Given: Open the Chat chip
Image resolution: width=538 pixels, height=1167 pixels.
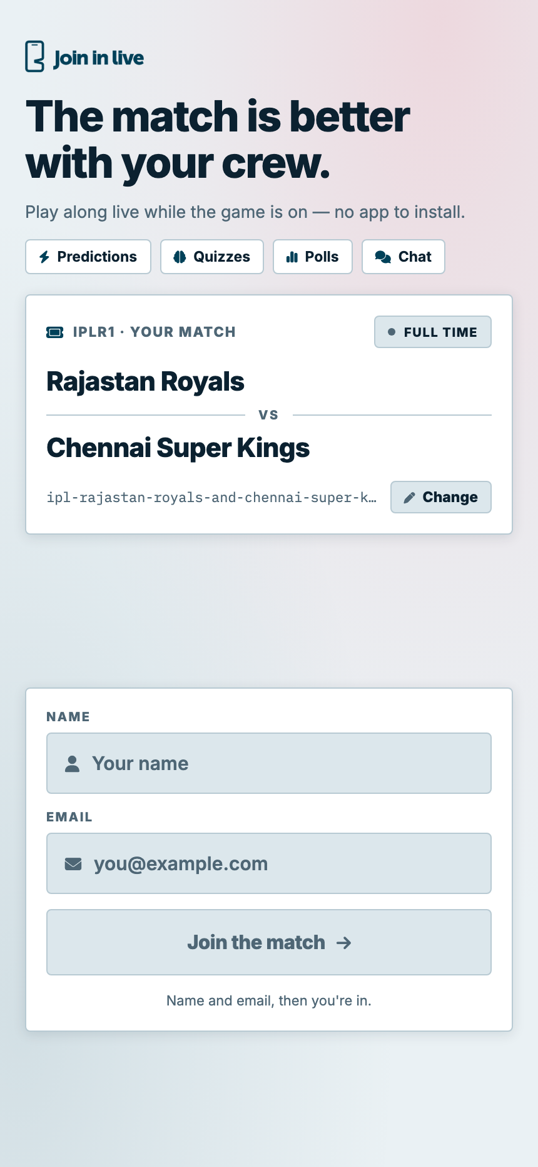Looking at the screenshot, I should click(403, 257).
